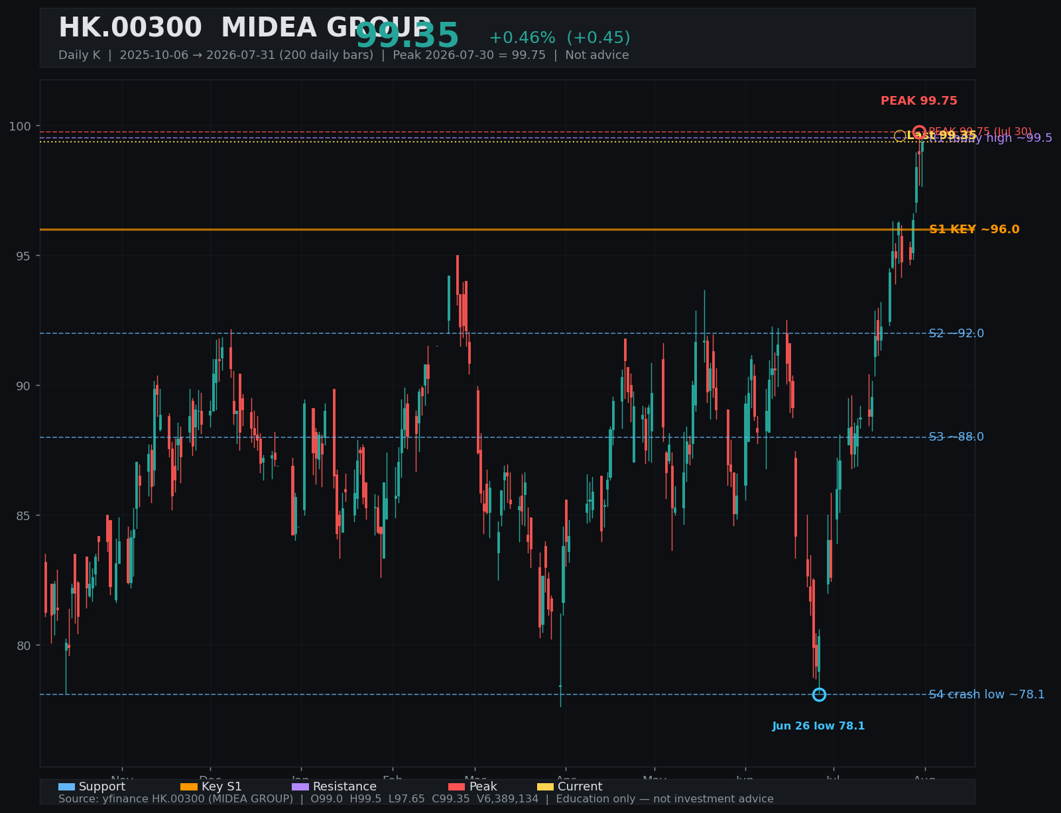The height and width of the screenshot is (813, 1061).
Task: Click the 'S3 ~88.0' support label
Action: pyautogui.click(x=956, y=437)
